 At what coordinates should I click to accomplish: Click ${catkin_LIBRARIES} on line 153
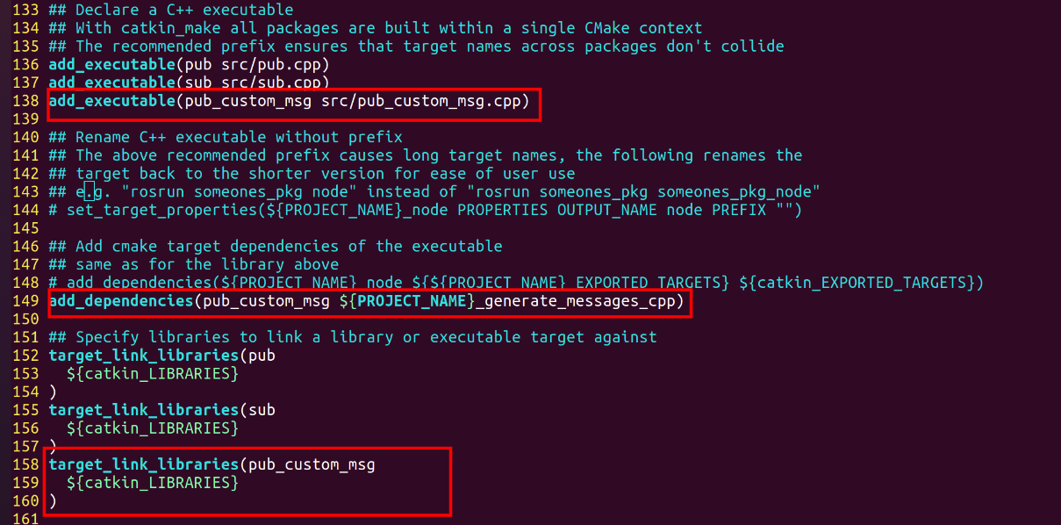(152, 374)
